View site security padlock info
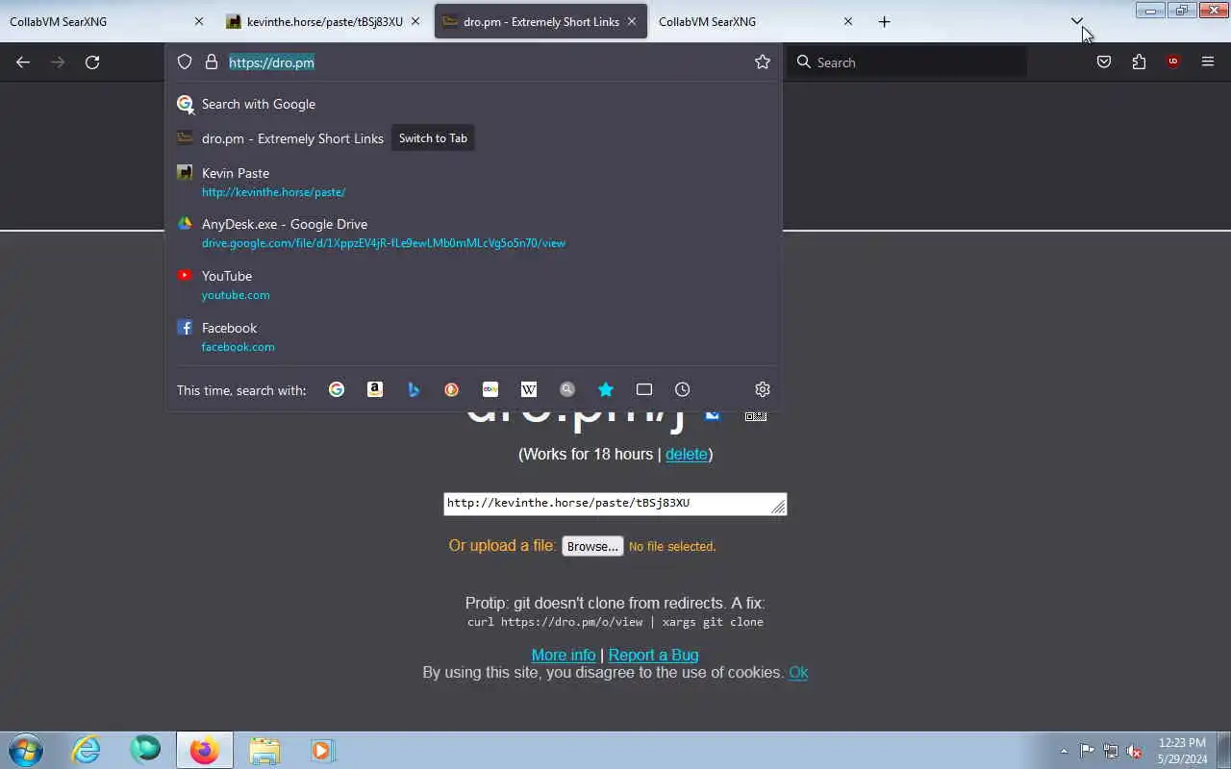This screenshot has height=769, width=1231. [212, 62]
